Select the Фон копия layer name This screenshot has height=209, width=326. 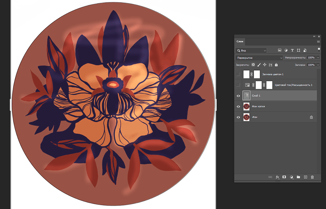[x=258, y=106]
